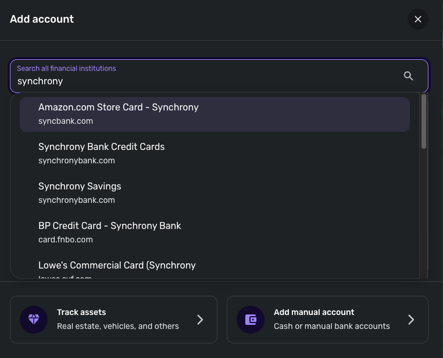Click the Track assets label
Viewport: 443px width, 358px height.
click(81, 312)
